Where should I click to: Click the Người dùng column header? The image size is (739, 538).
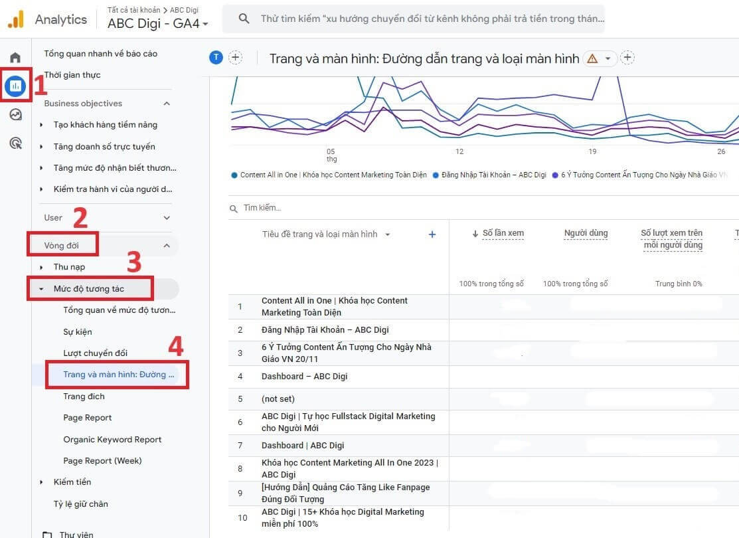[x=586, y=233]
